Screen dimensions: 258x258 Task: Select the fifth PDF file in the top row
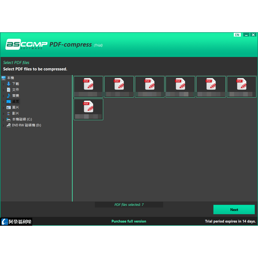pos(211,87)
